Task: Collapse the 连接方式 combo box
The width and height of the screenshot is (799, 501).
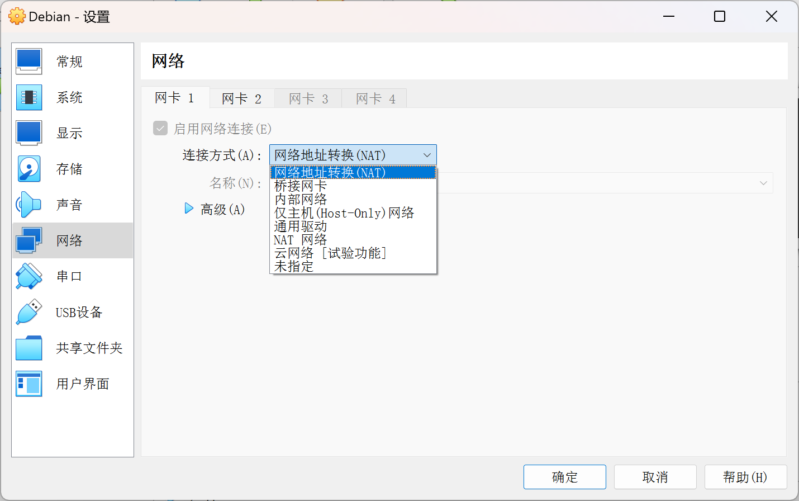Action: [353, 155]
